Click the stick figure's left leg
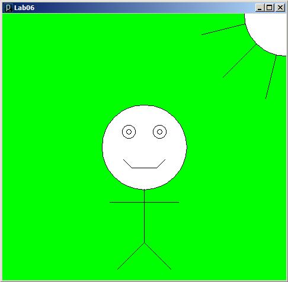 coord(131,256)
